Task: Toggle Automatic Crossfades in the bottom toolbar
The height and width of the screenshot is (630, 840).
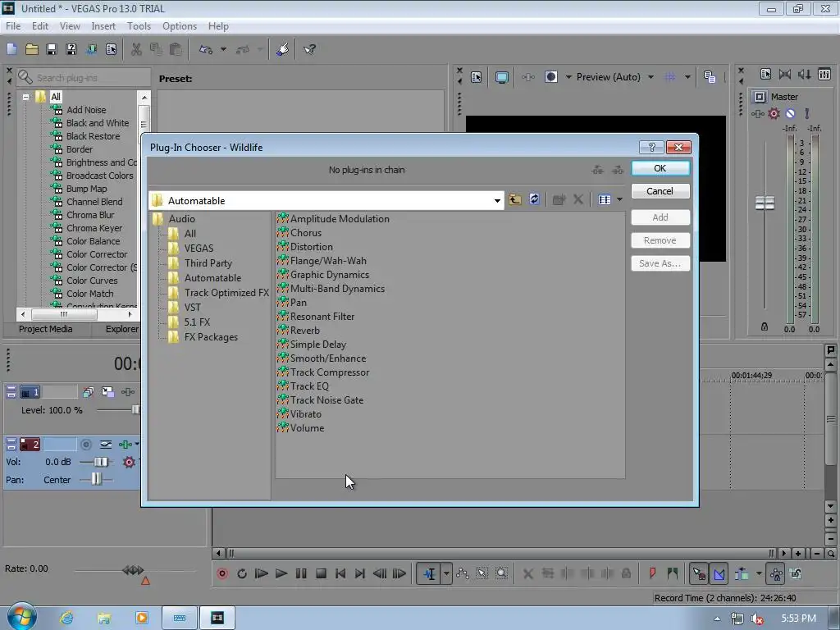Action: point(719,574)
